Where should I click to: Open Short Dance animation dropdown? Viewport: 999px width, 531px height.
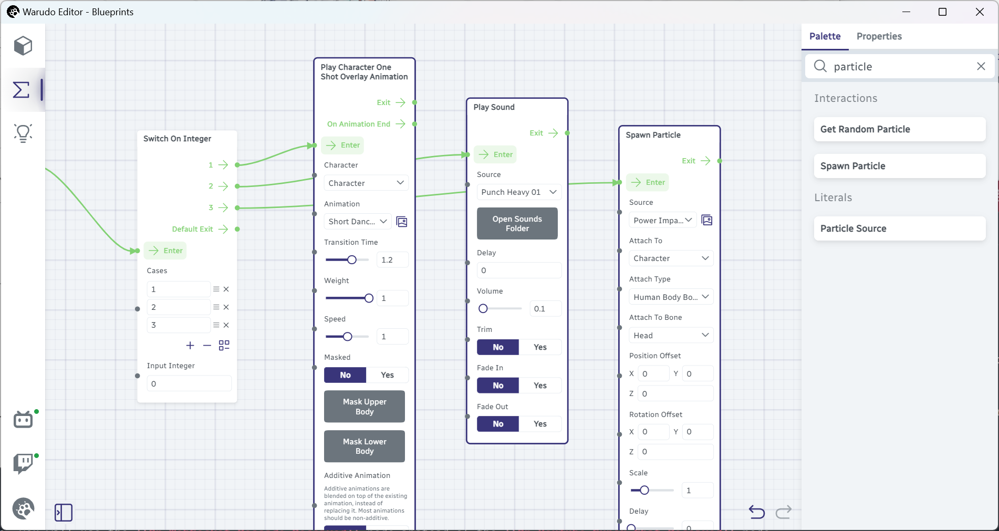(358, 222)
